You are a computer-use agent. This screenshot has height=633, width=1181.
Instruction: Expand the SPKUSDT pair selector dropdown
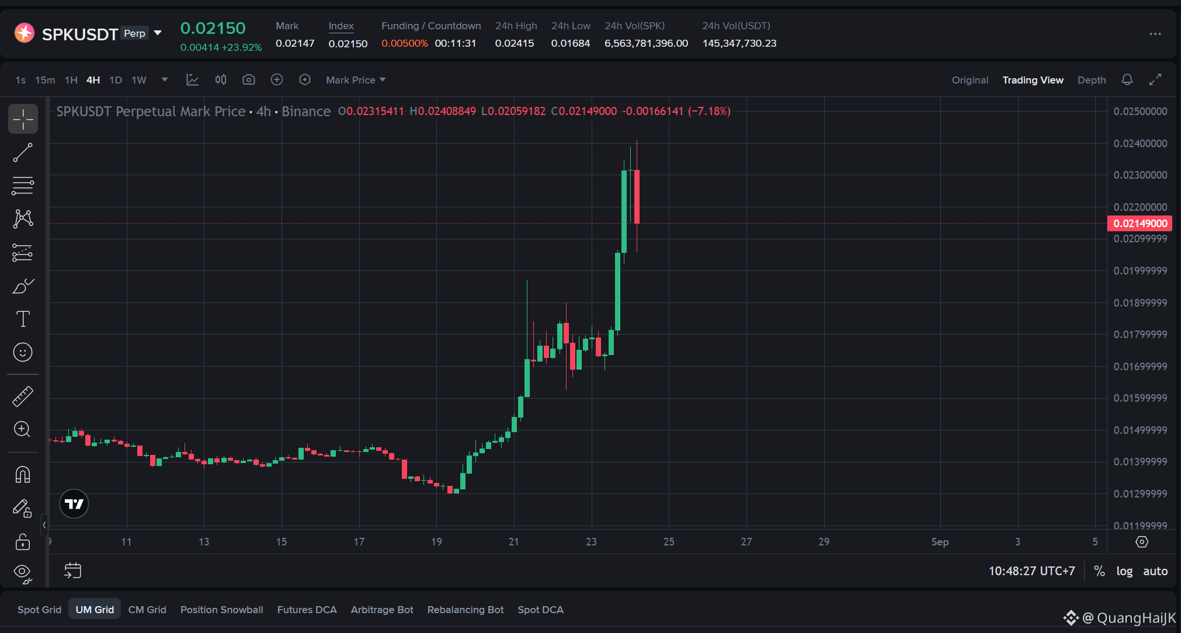tap(158, 33)
